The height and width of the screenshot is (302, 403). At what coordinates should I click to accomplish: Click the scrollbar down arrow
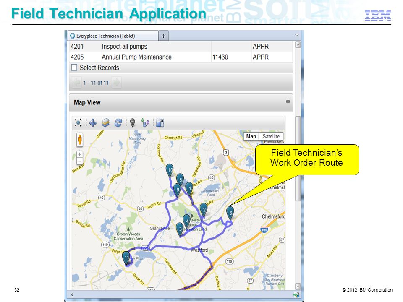coord(298,286)
